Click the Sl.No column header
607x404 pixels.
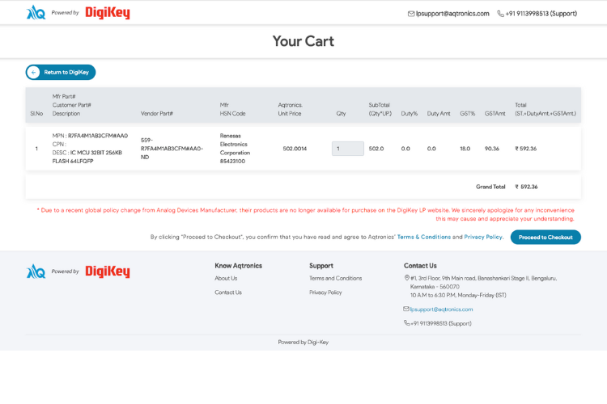(x=36, y=114)
